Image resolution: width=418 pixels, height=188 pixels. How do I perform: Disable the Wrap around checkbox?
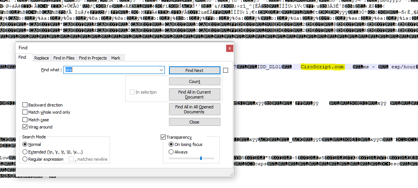point(25,127)
